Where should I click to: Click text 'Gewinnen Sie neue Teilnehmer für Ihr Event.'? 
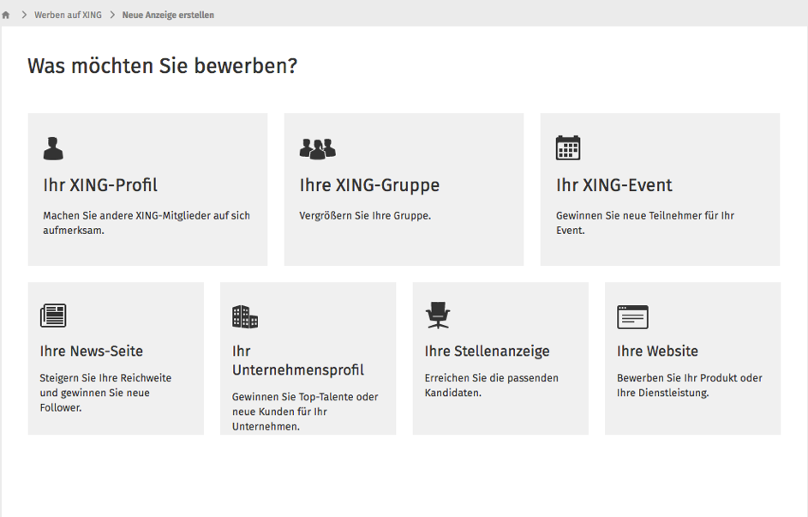click(644, 223)
